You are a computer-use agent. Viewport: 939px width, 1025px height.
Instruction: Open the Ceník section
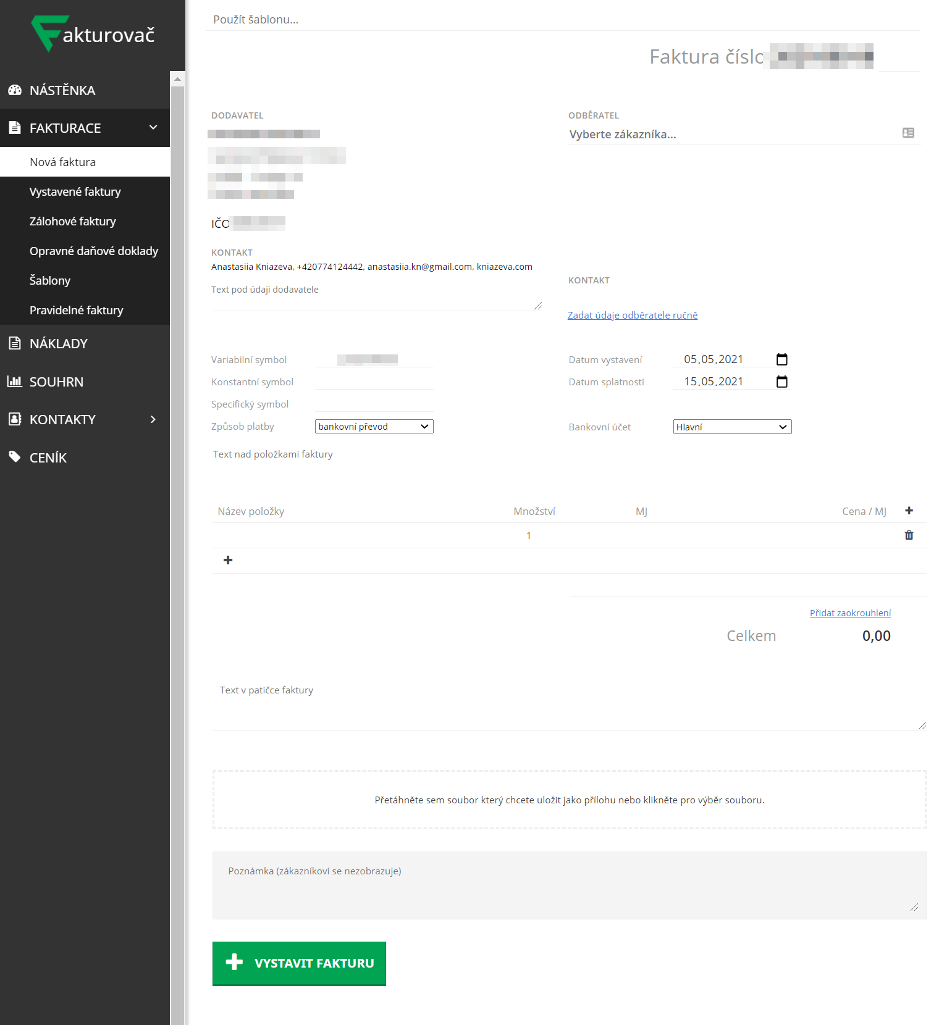[x=85, y=458]
